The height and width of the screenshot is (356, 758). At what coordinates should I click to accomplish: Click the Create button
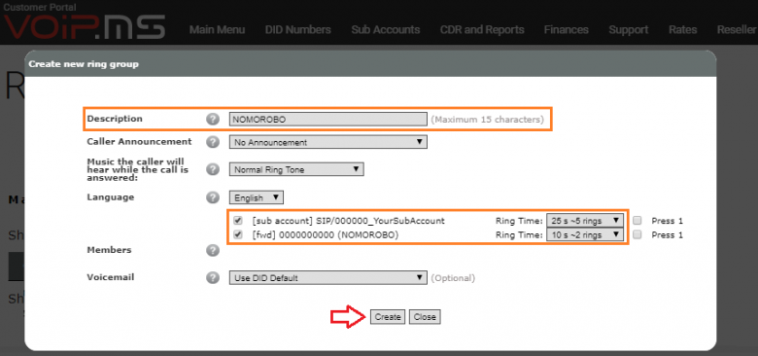(388, 317)
